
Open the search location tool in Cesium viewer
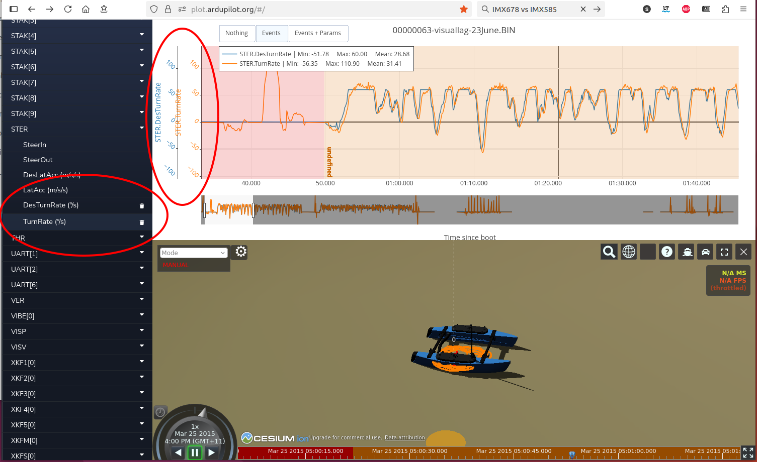(609, 252)
